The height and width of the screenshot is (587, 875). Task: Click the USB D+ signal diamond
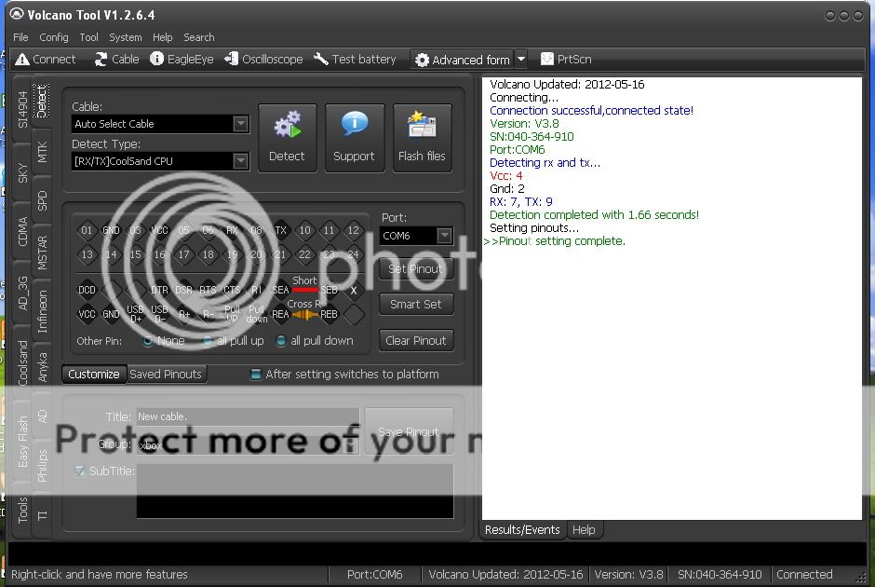click(135, 314)
